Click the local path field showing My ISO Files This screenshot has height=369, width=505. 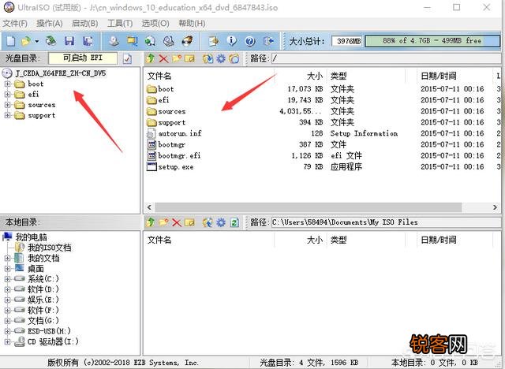(x=386, y=222)
